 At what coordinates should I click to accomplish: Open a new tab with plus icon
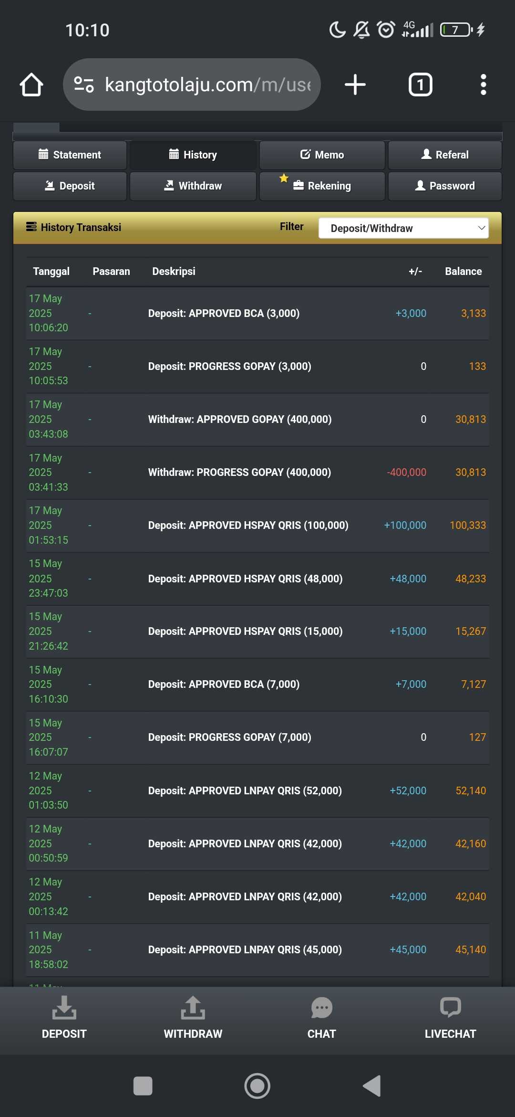tap(355, 85)
